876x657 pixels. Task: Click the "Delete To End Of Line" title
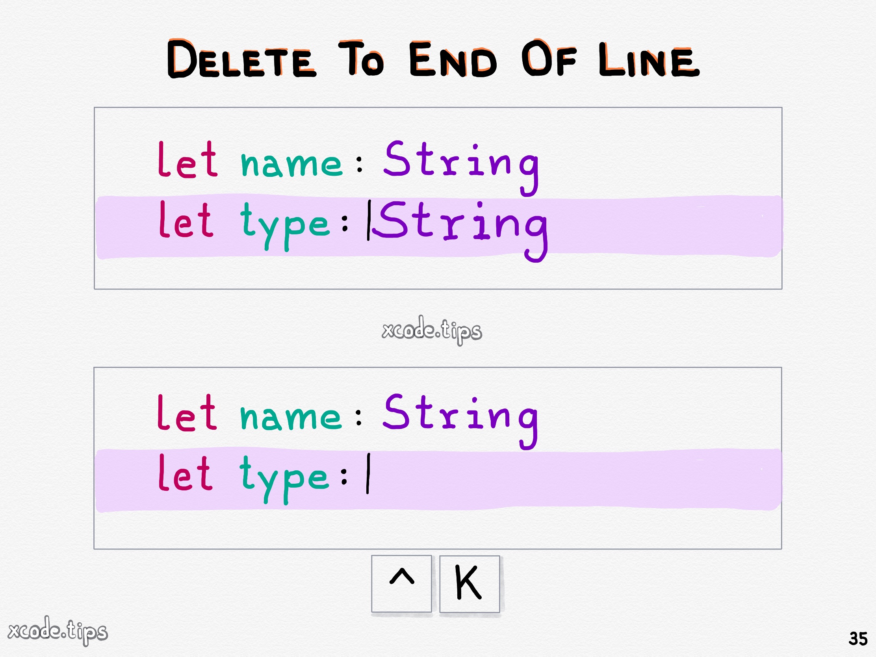click(433, 59)
